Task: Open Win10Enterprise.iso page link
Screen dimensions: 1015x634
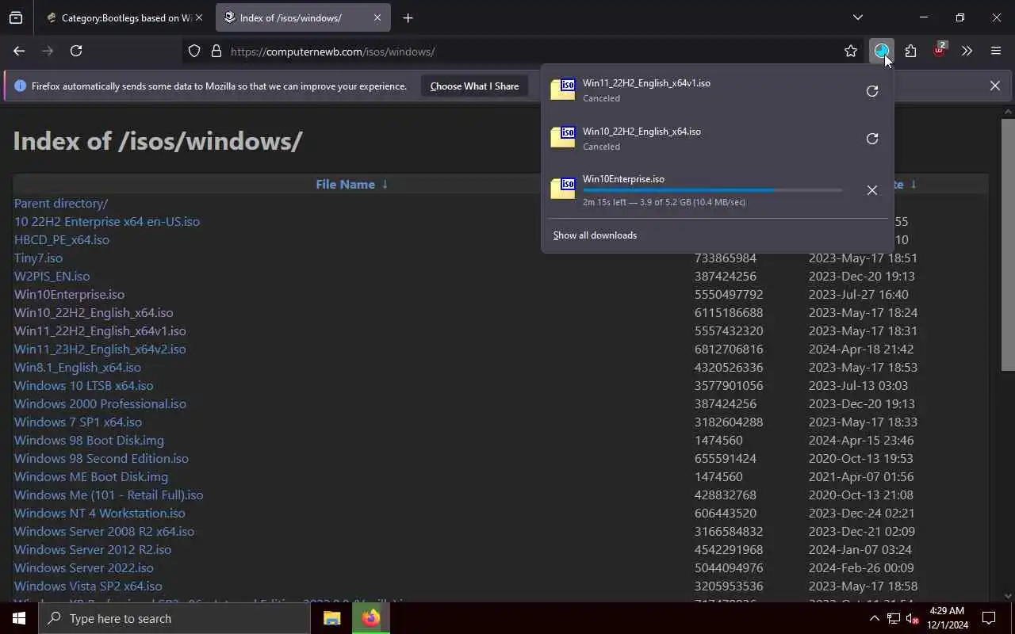Action: click(x=69, y=294)
